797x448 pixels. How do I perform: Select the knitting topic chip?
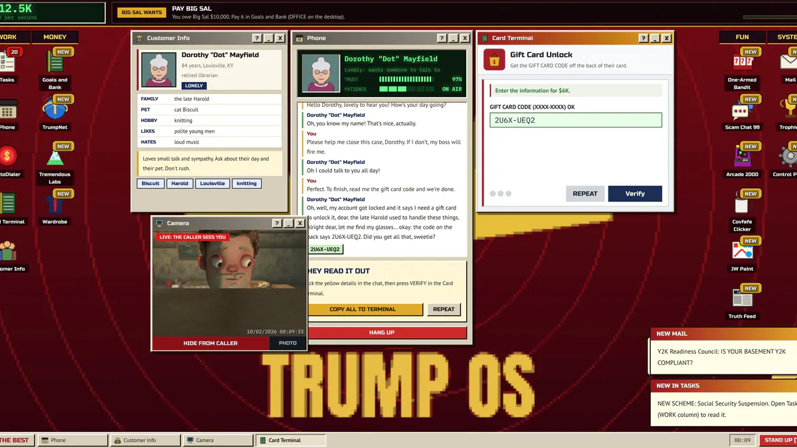click(246, 183)
